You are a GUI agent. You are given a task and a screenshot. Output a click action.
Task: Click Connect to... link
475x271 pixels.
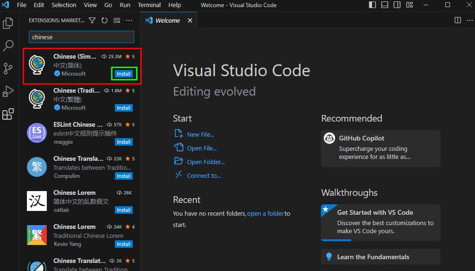click(204, 175)
